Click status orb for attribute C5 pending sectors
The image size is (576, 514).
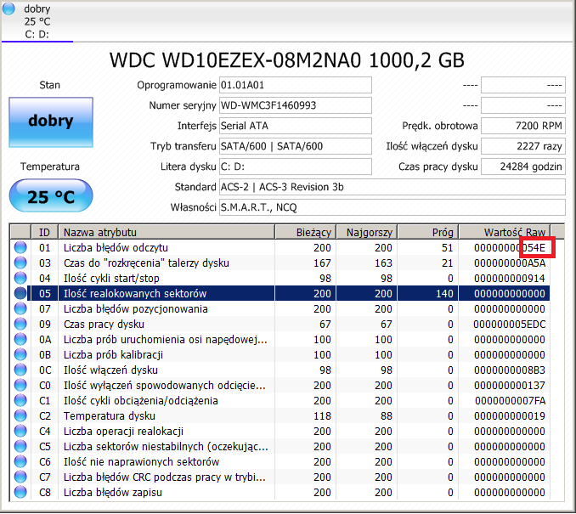(20, 446)
